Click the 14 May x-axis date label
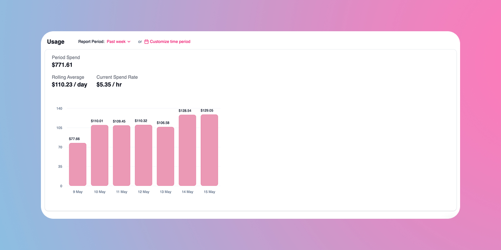The width and height of the screenshot is (501, 250). 187,192
